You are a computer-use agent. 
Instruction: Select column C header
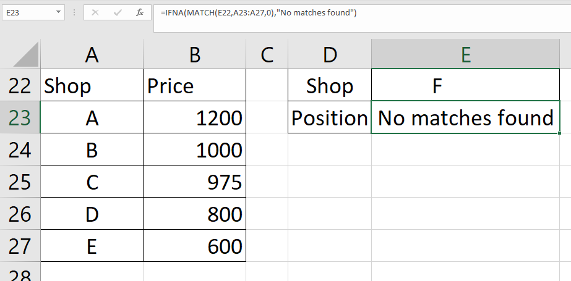(267, 56)
